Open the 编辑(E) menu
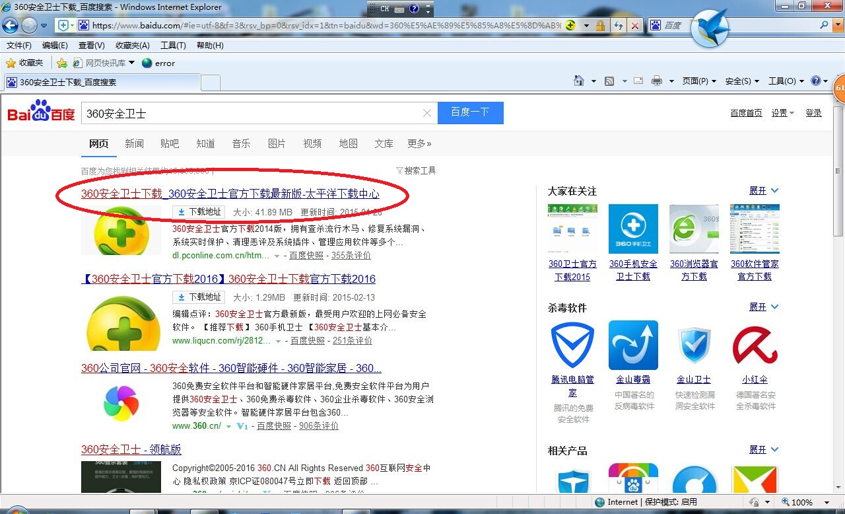Image resolution: width=845 pixels, height=514 pixels. (55, 46)
